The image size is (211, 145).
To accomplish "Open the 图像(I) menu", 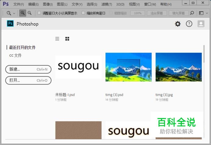I will tap(48, 4).
